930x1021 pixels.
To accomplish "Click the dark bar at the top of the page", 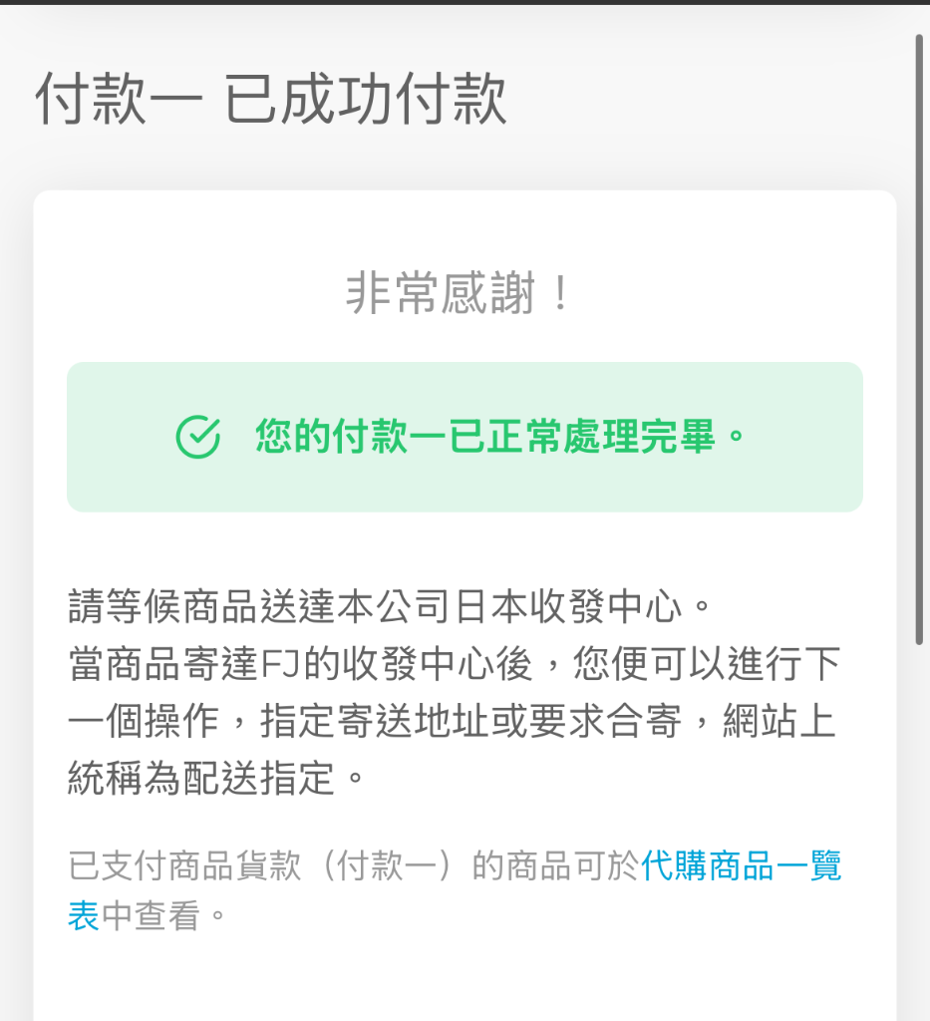I will point(465,3).
